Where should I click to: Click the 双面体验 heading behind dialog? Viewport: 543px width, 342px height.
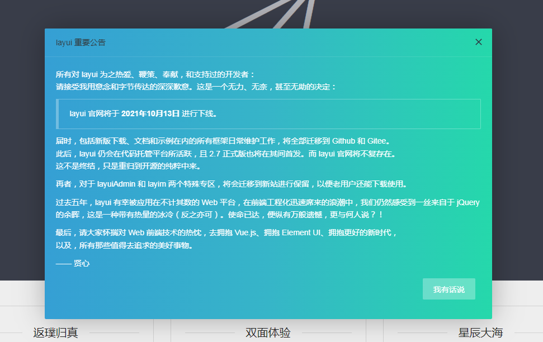(268, 332)
